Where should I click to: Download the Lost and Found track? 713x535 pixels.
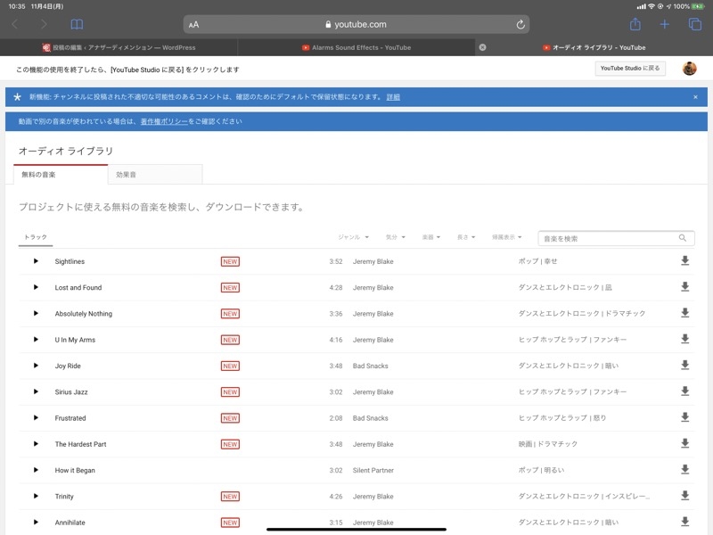click(684, 286)
